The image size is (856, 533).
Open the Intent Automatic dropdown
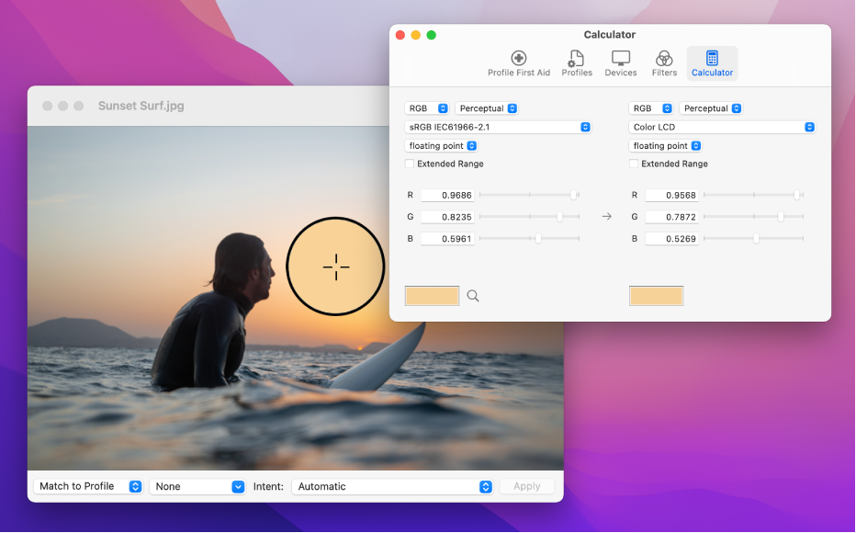click(392, 486)
